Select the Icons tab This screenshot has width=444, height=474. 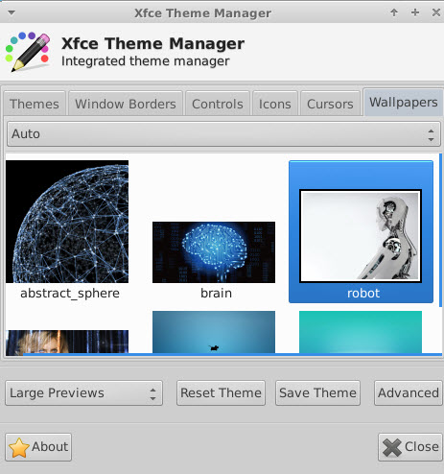click(275, 104)
